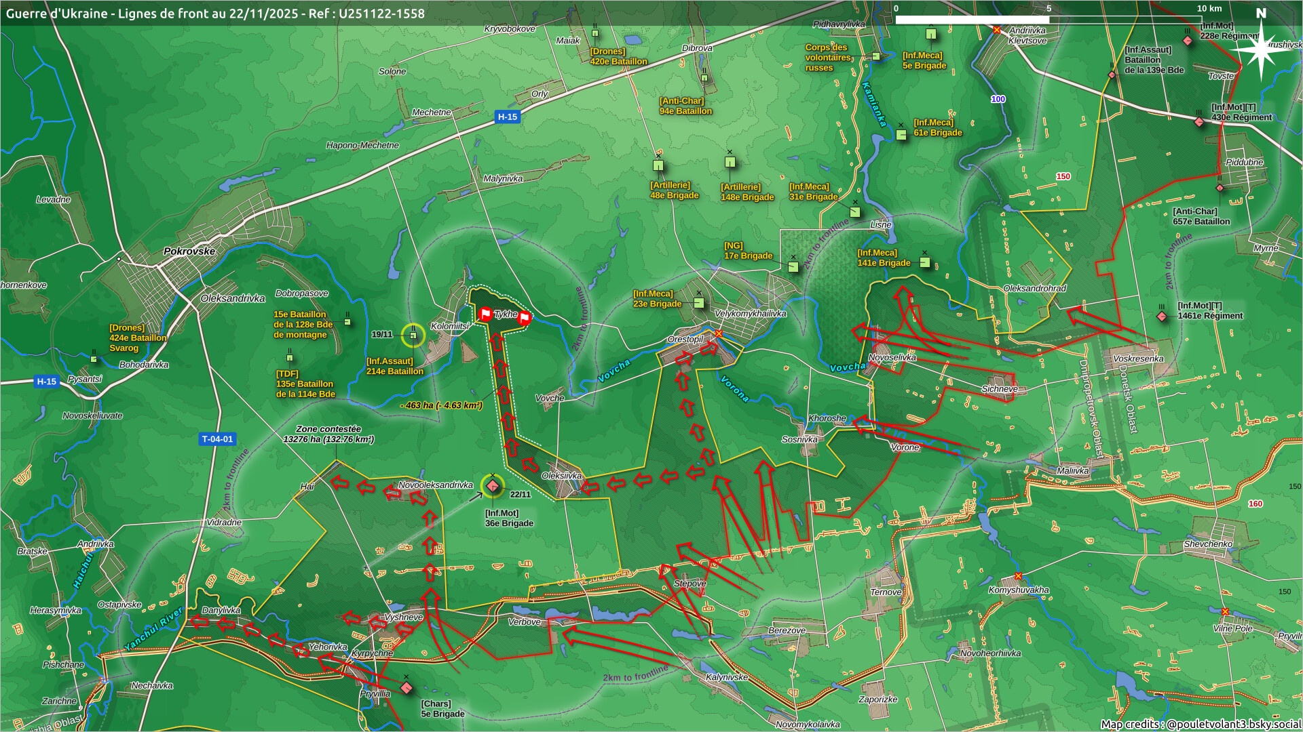Select the 23e Brigade green unit icon
This screenshot has height=732, width=1303.
[699, 303]
